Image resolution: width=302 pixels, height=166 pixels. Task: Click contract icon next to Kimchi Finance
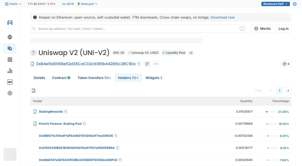click(x=35, y=124)
